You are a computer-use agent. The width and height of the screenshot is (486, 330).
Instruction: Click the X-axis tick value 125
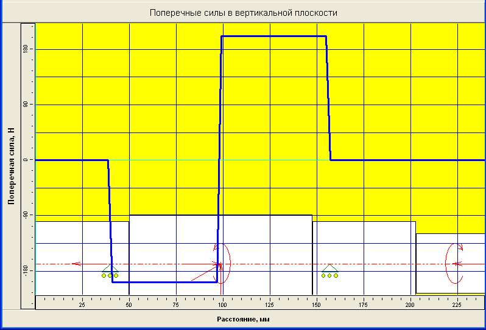pos(269,305)
